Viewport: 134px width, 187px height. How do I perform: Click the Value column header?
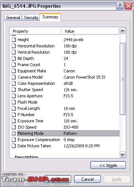pyautogui.click(x=90, y=31)
